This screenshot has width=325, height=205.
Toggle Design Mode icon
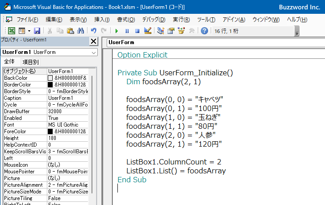pyautogui.click(x=148, y=31)
